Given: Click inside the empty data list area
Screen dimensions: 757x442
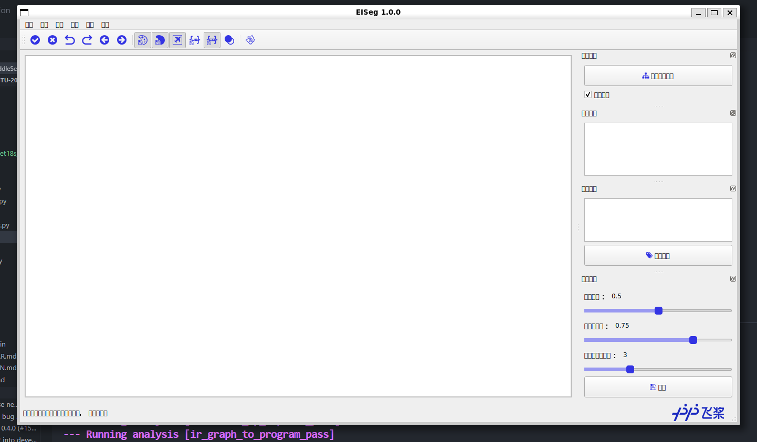Looking at the screenshot, I should click(x=658, y=149).
